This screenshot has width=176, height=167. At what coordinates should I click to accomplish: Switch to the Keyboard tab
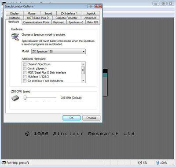[59, 22]
